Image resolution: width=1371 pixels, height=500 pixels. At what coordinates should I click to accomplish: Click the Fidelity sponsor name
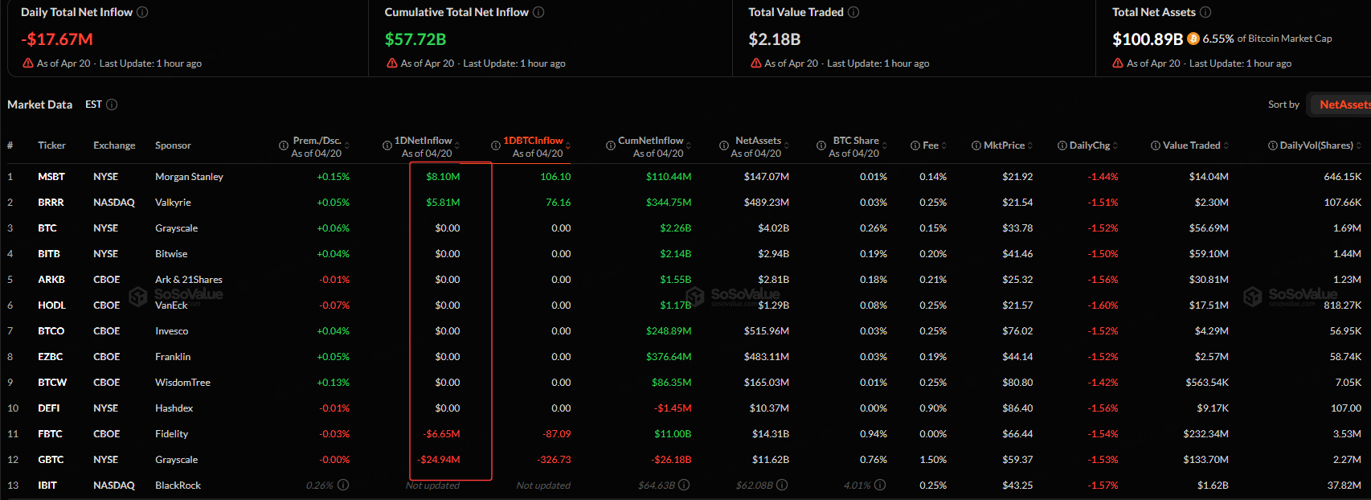pyautogui.click(x=171, y=433)
